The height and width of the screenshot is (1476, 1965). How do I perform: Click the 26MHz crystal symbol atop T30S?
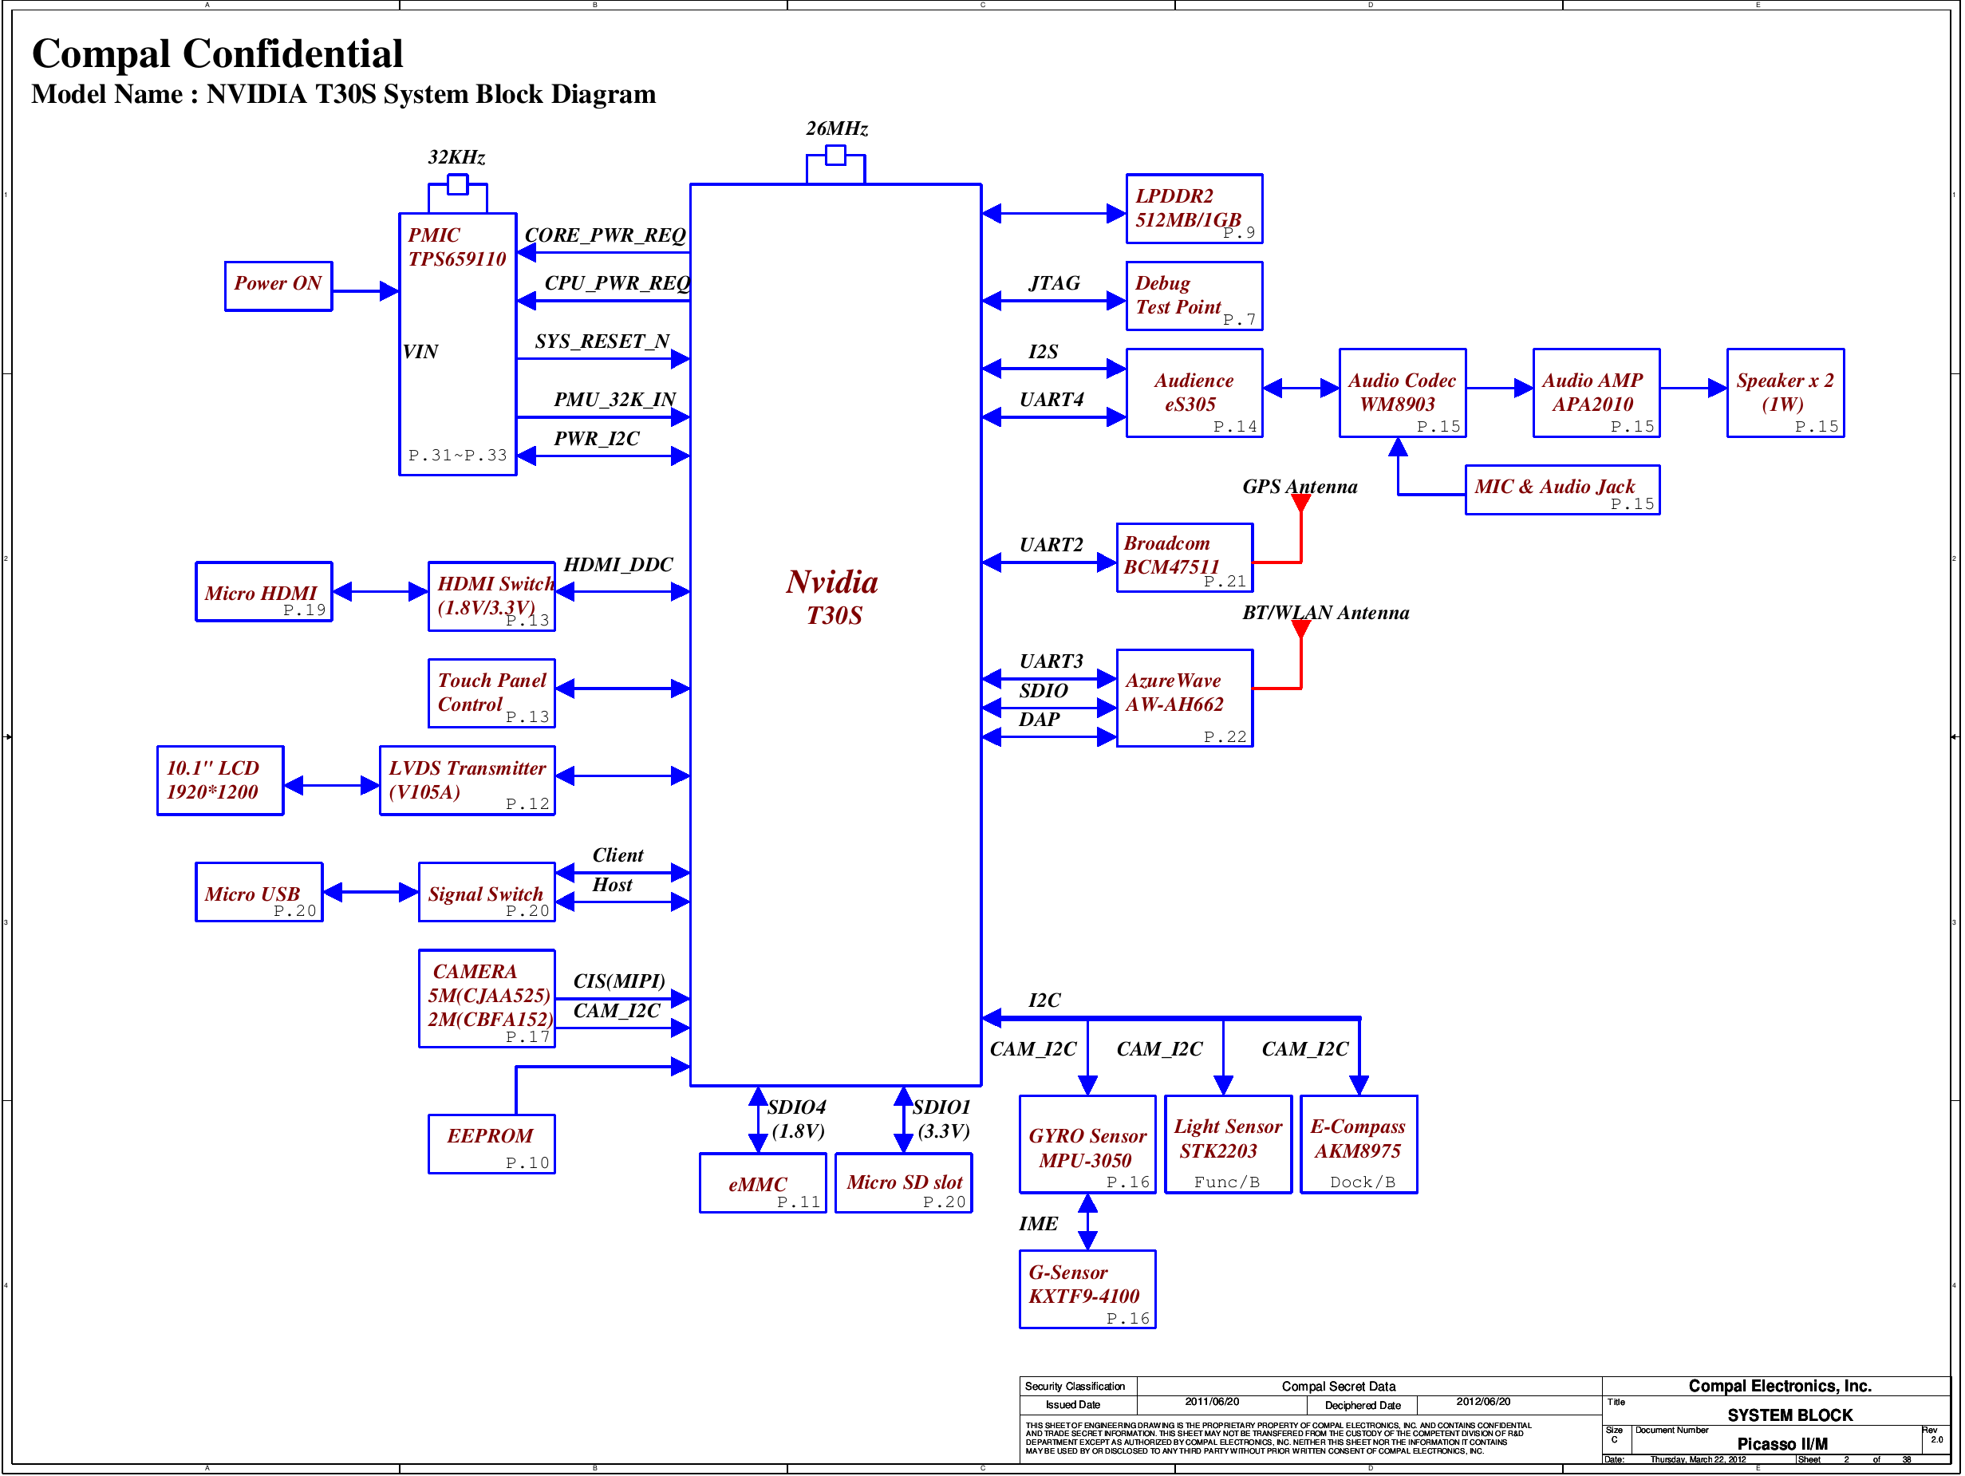pyautogui.click(x=835, y=156)
